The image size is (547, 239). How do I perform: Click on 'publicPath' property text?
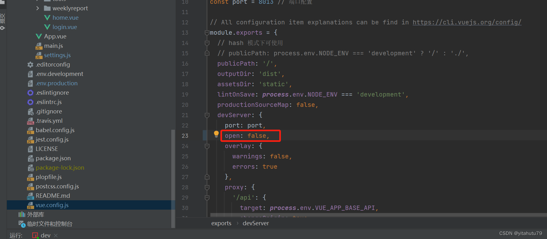pos(236,63)
